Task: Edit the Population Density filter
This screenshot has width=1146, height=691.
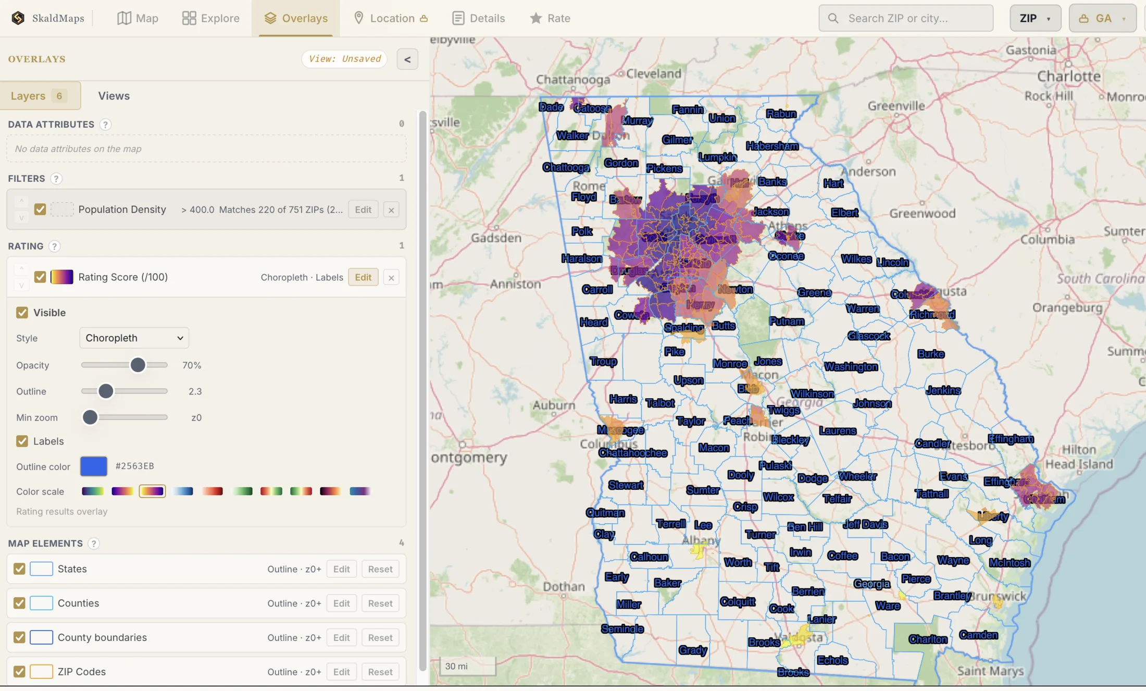Action: tap(363, 209)
